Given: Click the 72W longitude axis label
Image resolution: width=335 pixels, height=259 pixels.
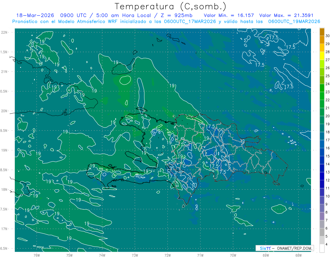Looking at the screenshot, I should [168, 255].
